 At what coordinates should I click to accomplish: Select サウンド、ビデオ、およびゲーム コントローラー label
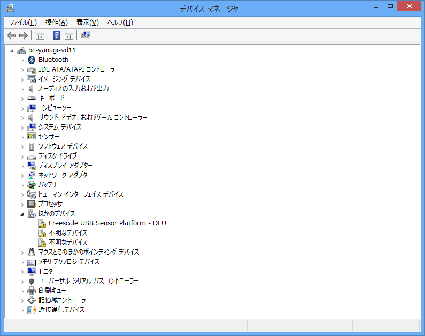92,118
